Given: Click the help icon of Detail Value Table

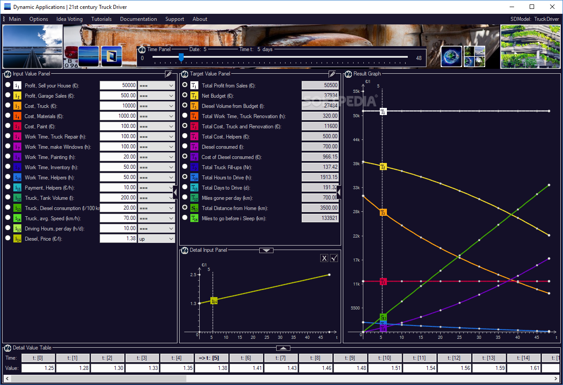Looking at the screenshot, I should (x=8, y=348).
